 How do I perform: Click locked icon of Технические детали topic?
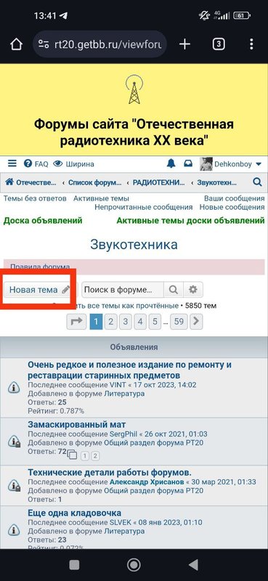point(14,485)
